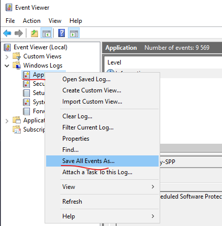Choose Clear Log...
Viewport: 222px width, 226px height.
[102, 116]
